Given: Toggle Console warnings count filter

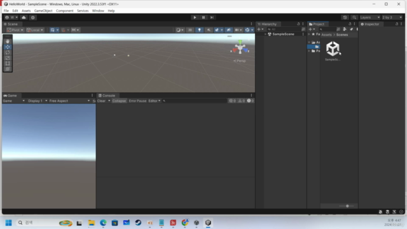Looking at the screenshot, I should (x=242, y=101).
